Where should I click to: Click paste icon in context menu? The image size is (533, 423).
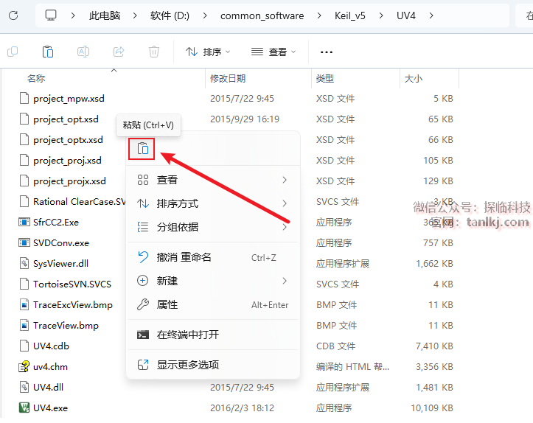[x=142, y=148]
